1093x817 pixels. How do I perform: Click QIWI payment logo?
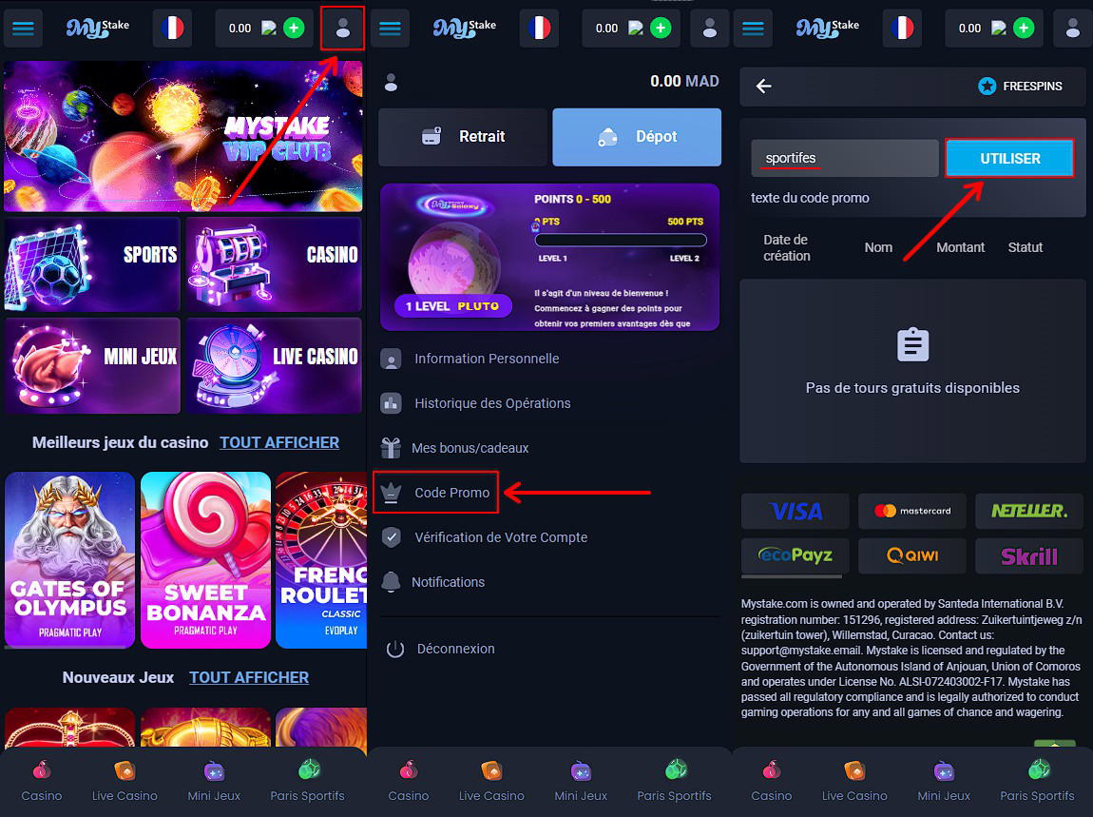(912, 556)
